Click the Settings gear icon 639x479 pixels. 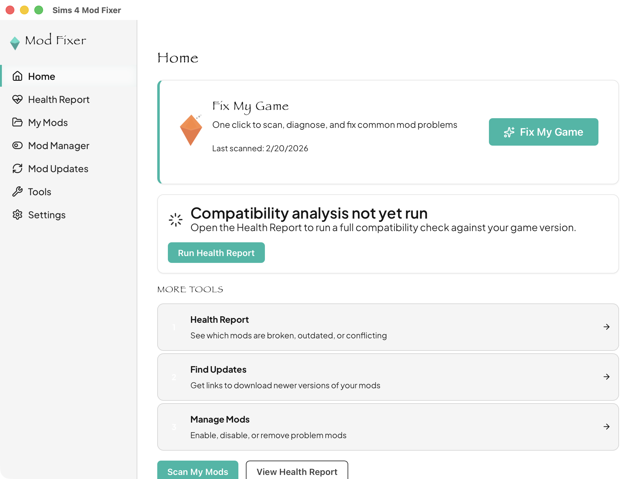pos(17,215)
